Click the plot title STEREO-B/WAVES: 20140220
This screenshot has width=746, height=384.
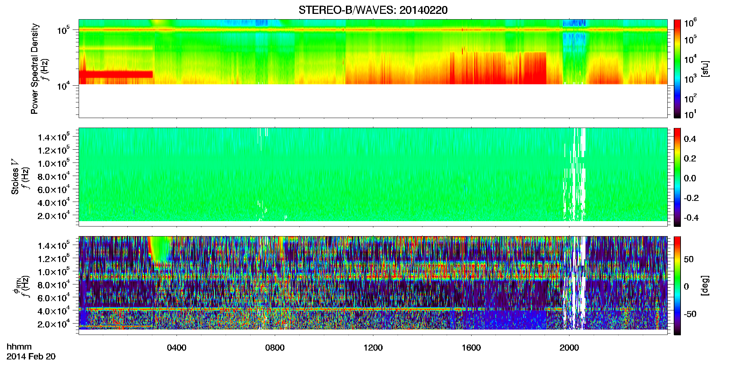tap(373, 10)
